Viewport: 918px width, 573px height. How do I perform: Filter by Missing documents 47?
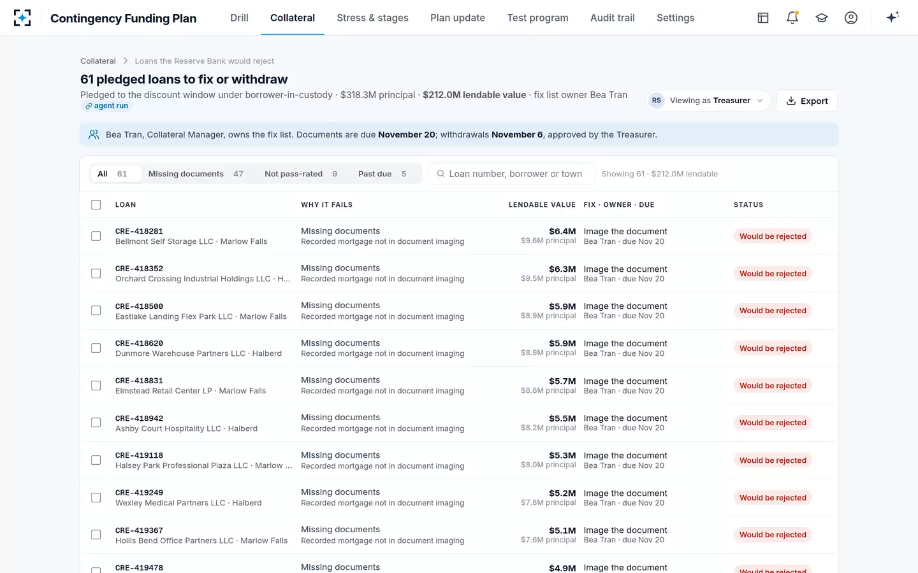(196, 174)
